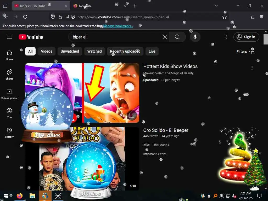Open SuperBaby.tv sponsor link

tap(171, 80)
